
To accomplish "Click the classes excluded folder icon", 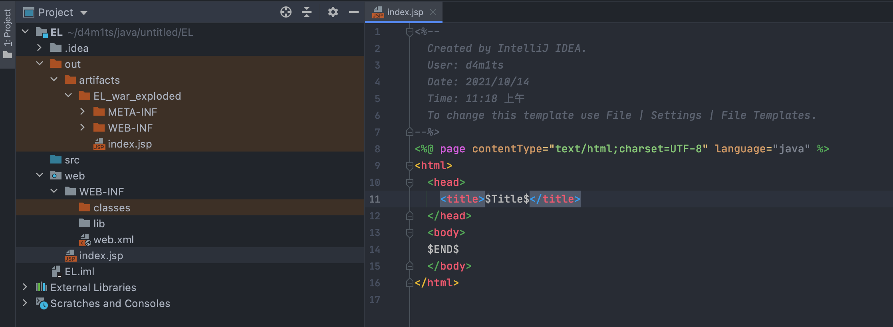I will 85,207.
